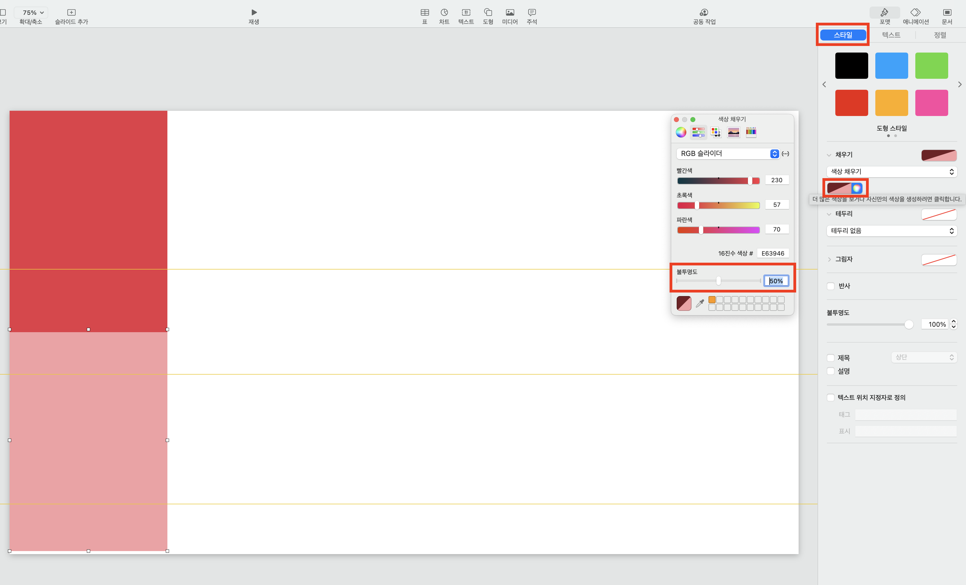This screenshot has width=966, height=585.
Task: Open the Table (표) insert icon
Action: click(425, 13)
